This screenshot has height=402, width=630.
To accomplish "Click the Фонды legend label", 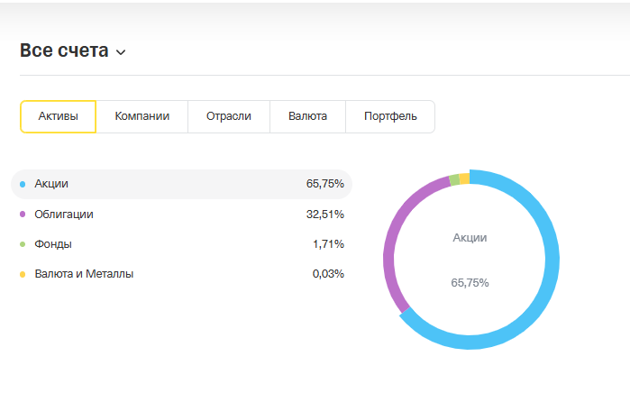I will (x=53, y=244).
